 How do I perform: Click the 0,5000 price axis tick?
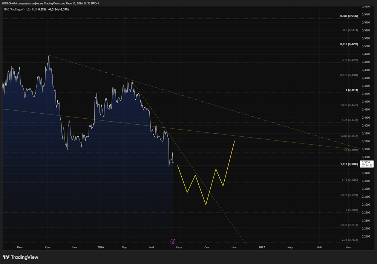(x=366, y=46)
